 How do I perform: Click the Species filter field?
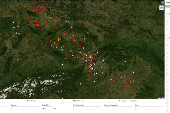[25, 108]
